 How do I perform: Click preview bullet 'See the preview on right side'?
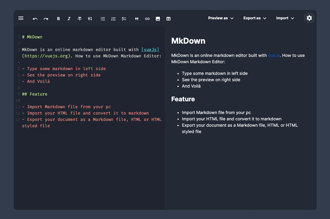211,80
